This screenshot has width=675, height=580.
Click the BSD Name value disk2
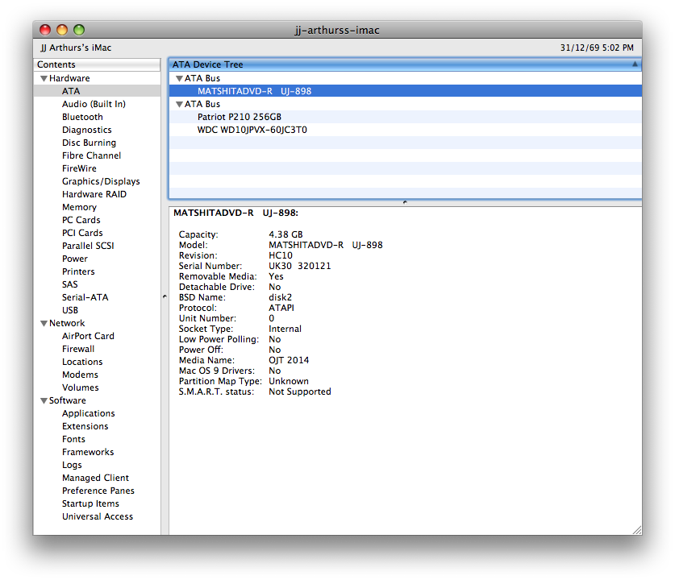[x=281, y=297]
